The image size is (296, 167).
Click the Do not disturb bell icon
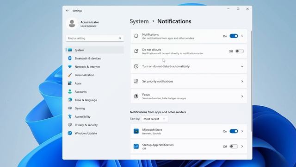click(136, 51)
